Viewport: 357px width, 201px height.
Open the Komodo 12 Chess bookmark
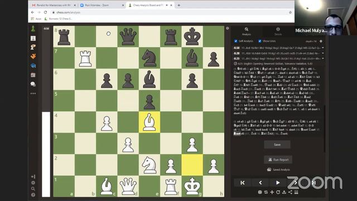[58, 18]
